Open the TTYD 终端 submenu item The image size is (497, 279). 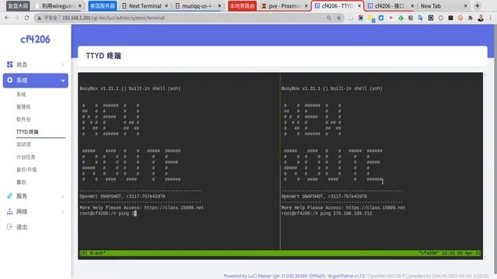[x=27, y=132]
